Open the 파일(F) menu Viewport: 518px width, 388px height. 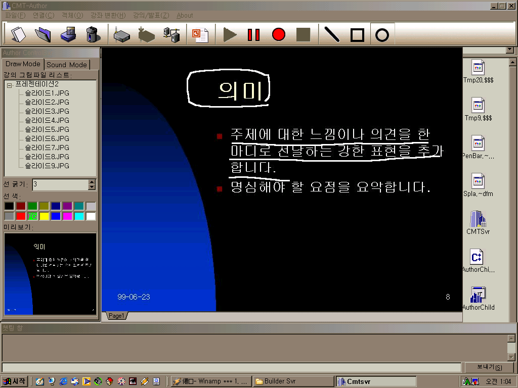pyautogui.click(x=15, y=16)
